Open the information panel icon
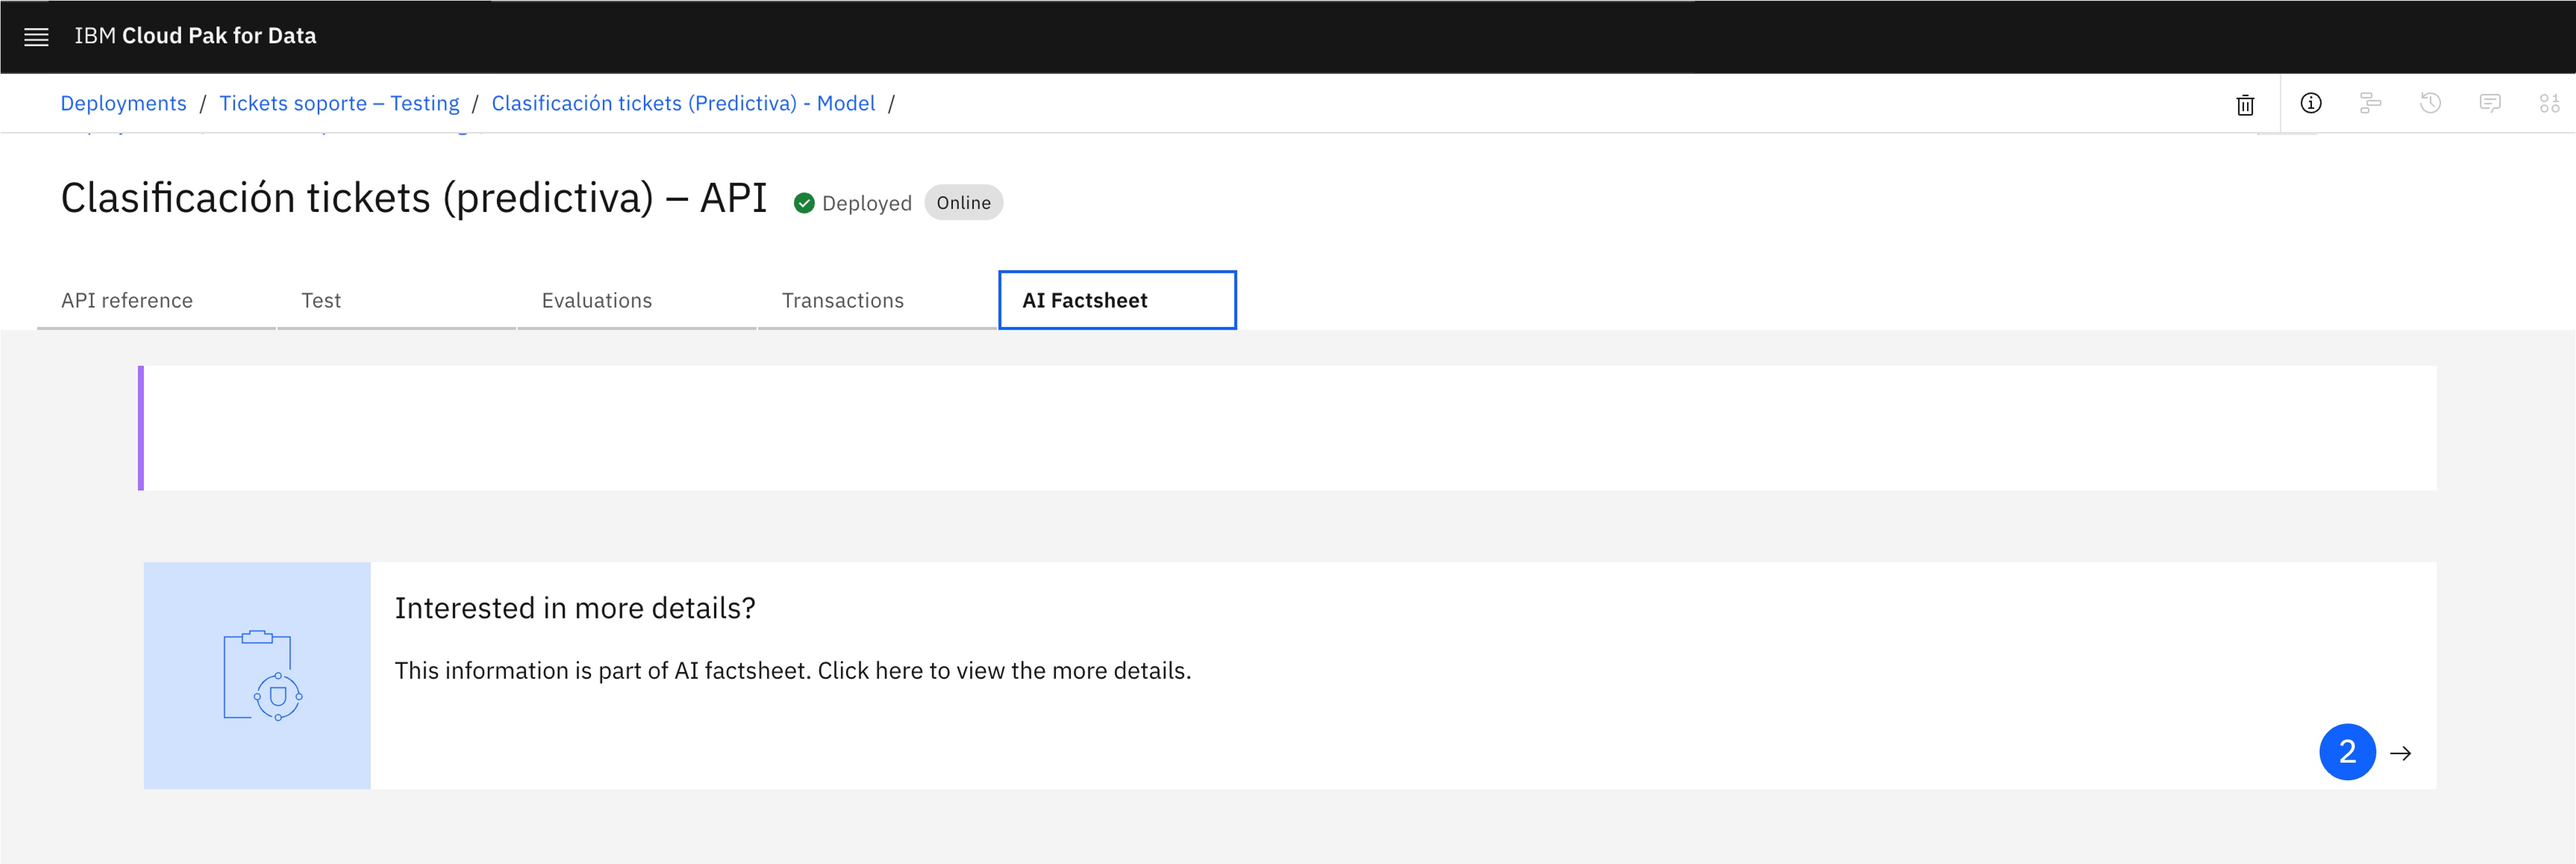The height and width of the screenshot is (864, 2576). 2310,103
